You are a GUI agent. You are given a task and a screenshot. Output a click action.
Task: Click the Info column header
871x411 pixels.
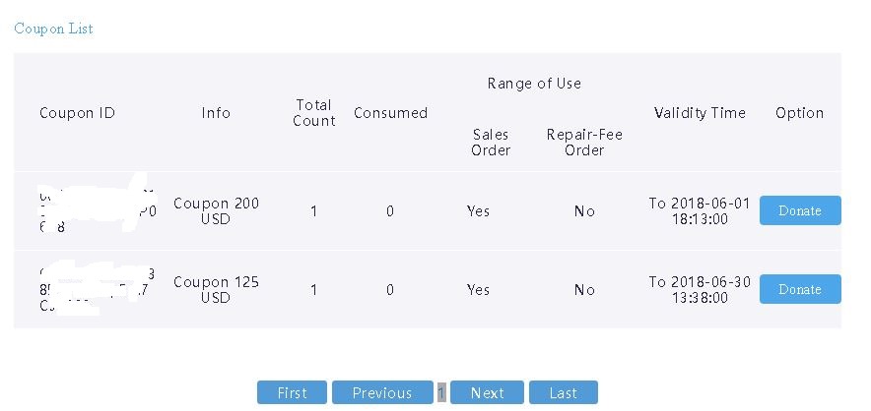pos(216,113)
